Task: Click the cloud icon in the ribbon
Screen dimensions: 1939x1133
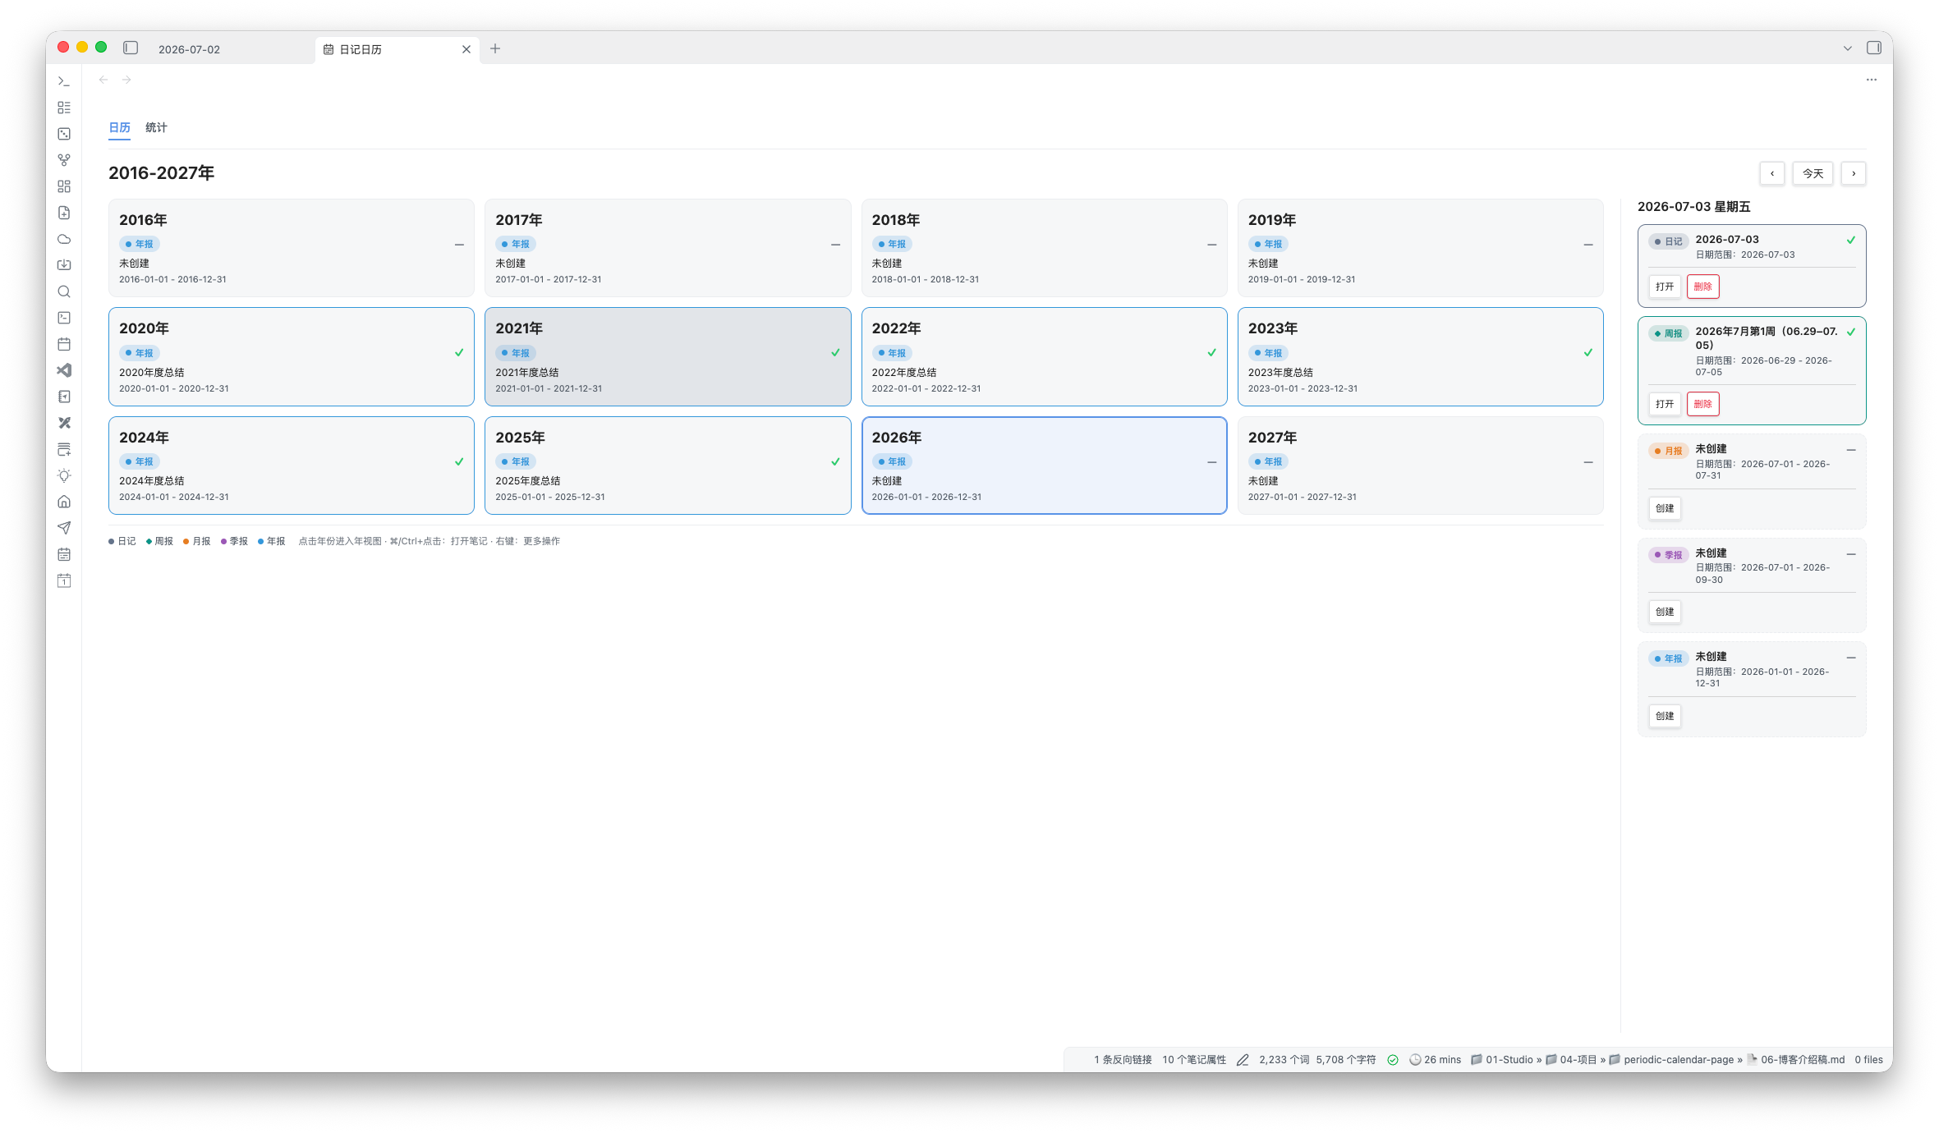Action: 64,239
